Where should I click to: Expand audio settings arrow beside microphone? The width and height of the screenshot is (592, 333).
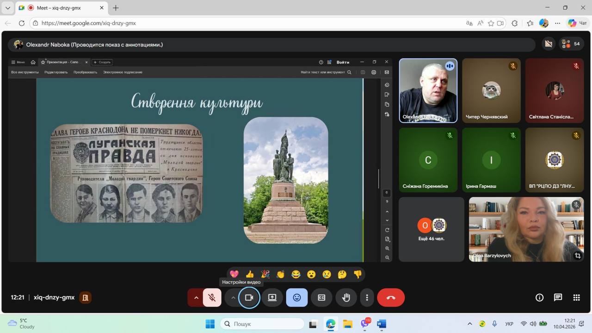[196, 298]
